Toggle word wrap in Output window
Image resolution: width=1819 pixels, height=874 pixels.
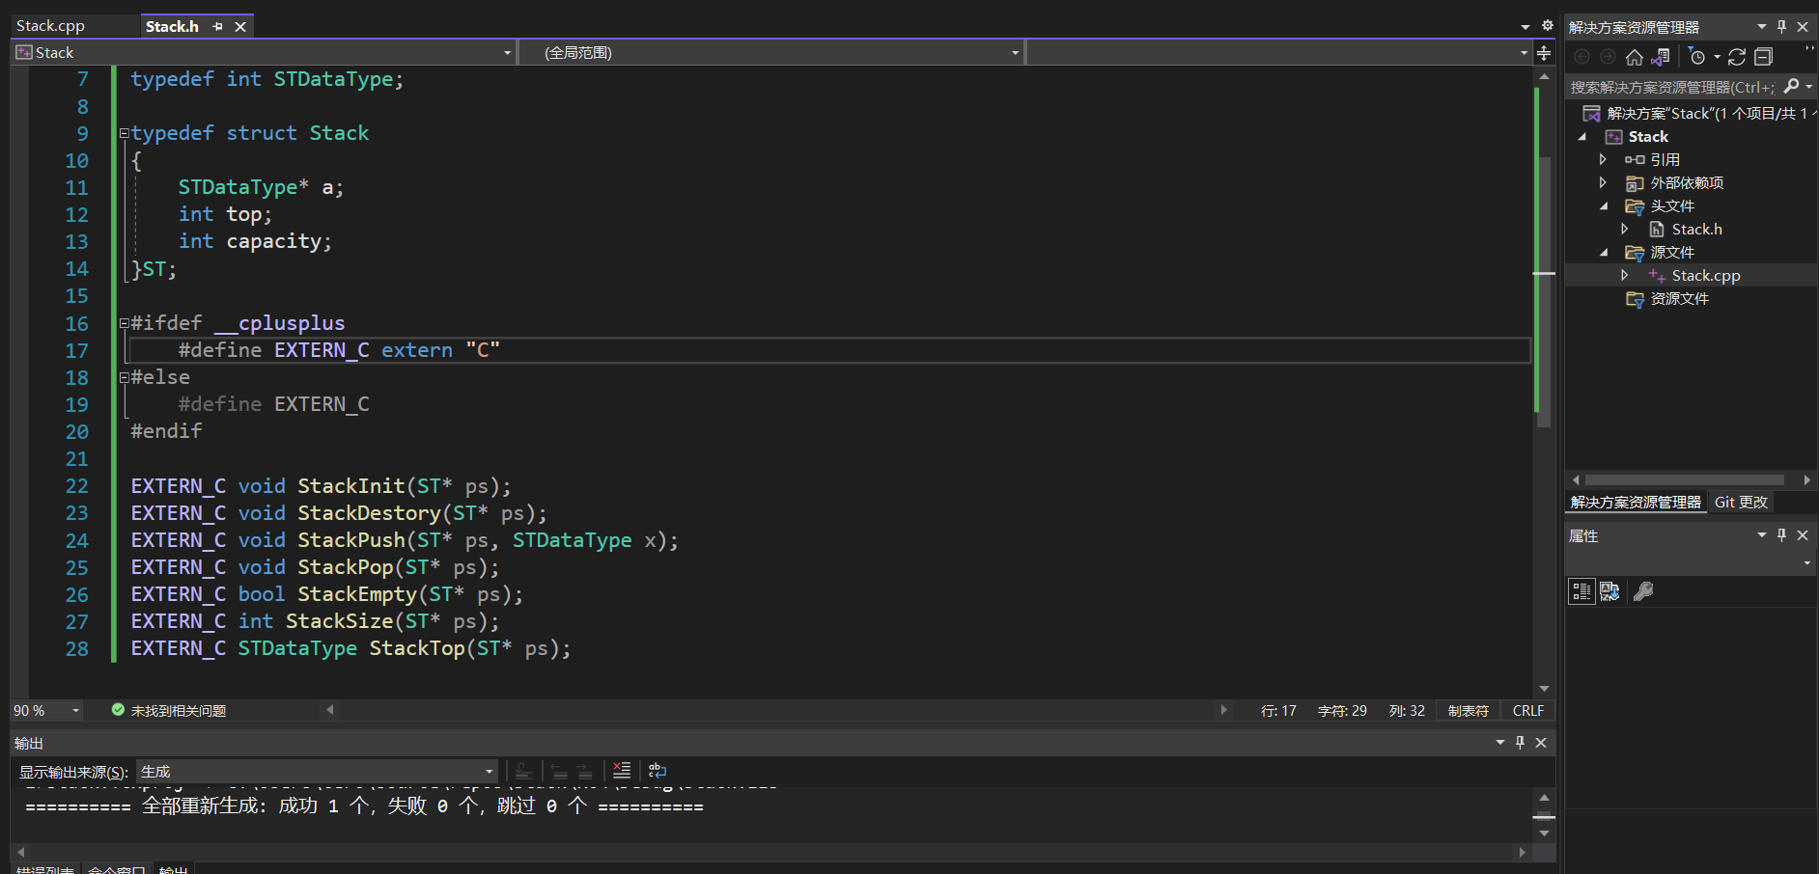click(x=658, y=771)
